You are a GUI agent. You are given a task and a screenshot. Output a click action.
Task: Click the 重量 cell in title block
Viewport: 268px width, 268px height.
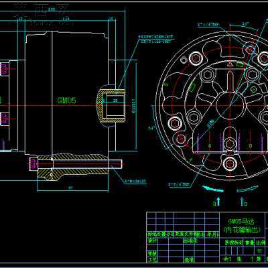(x=249, y=243)
